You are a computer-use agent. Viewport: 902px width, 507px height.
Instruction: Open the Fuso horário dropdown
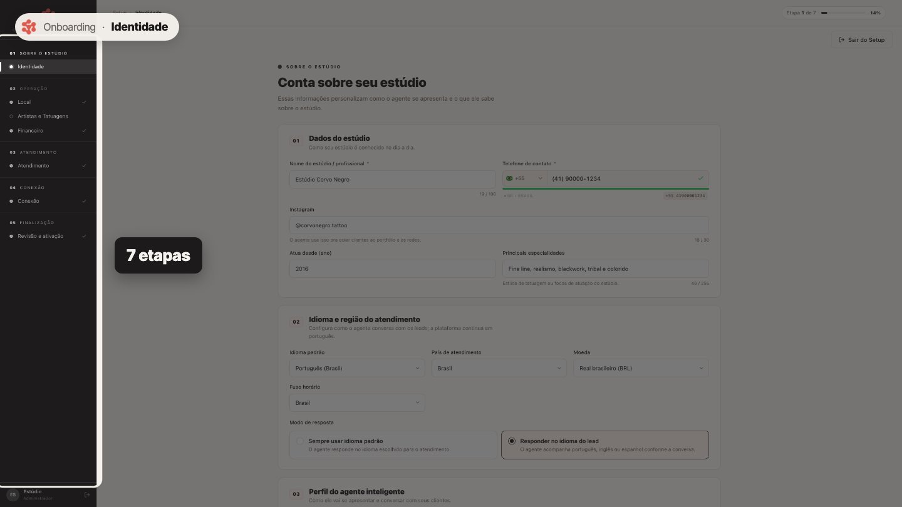click(x=357, y=402)
